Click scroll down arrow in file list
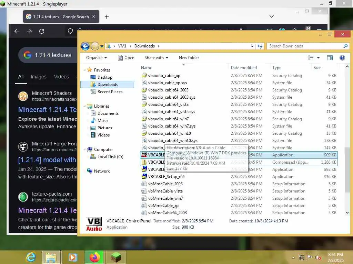Image resolution: width=353 pixels, height=264 pixels. [x=347, y=212]
